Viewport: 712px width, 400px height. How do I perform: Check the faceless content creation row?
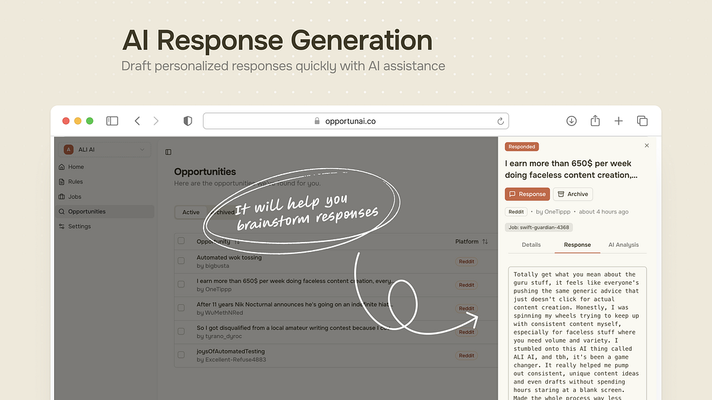point(182,285)
